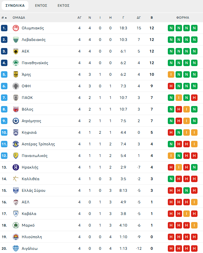Click Άρης's orange I form badge
The image size is (203, 253).
coord(171,74)
